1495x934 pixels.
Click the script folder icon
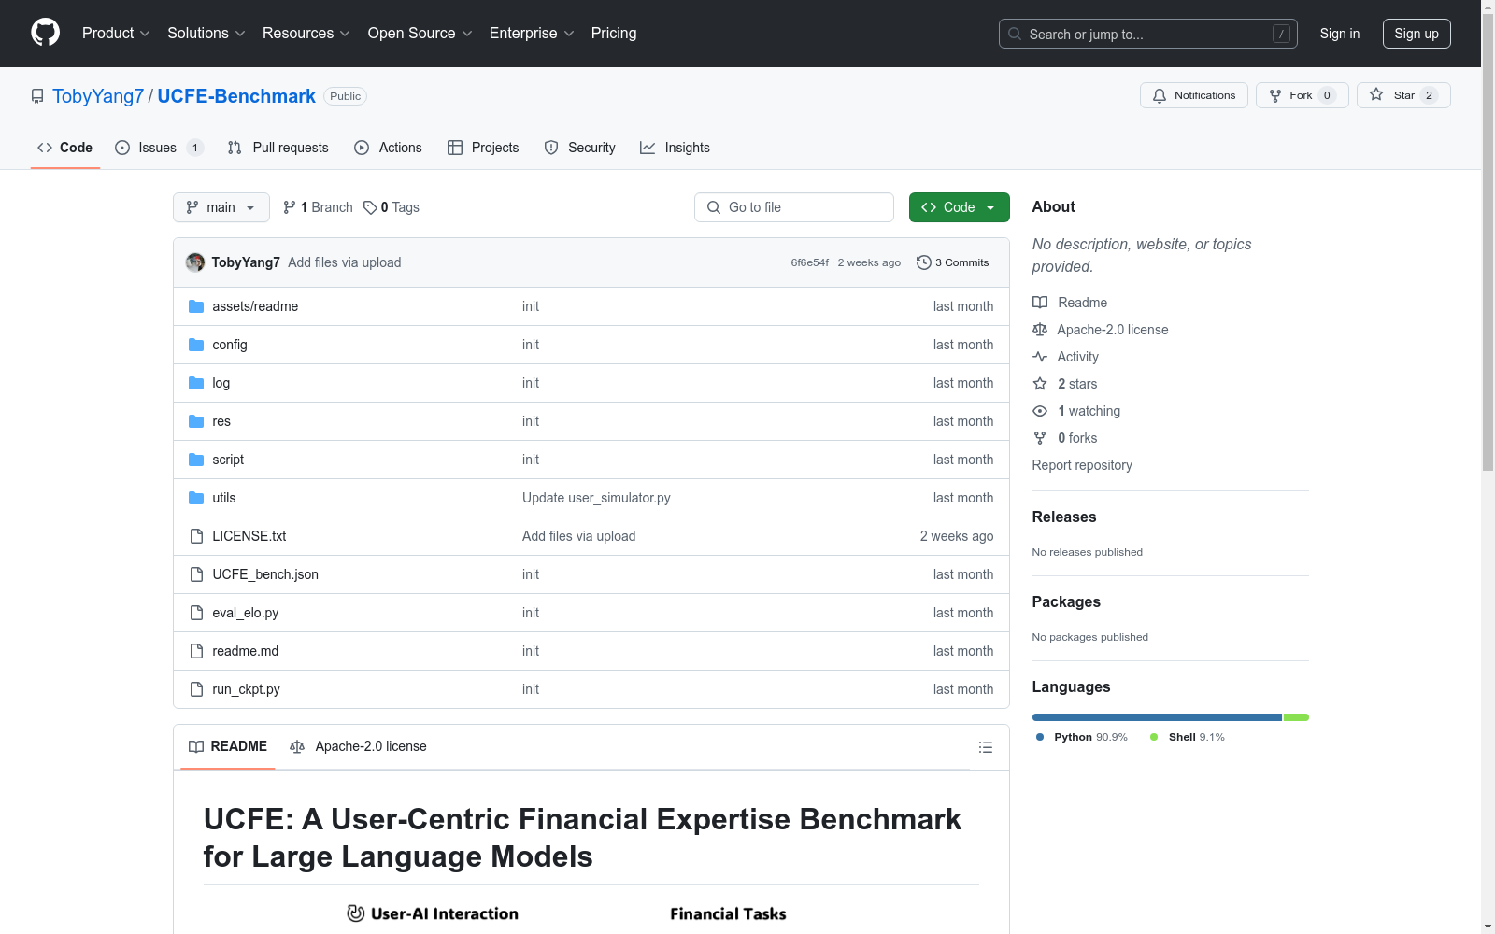(x=196, y=460)
